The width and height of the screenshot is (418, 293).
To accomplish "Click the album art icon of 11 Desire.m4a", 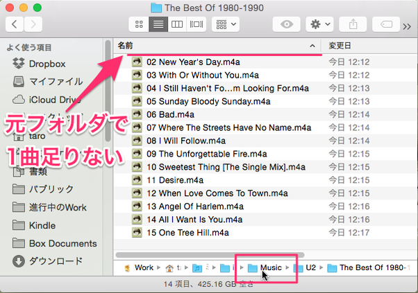I will pos(137,180).
